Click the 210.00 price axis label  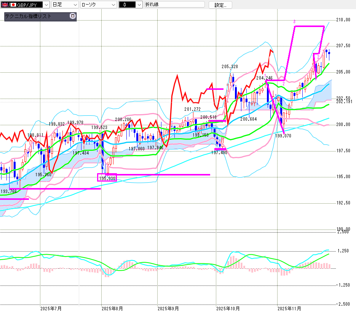point(343,20)
